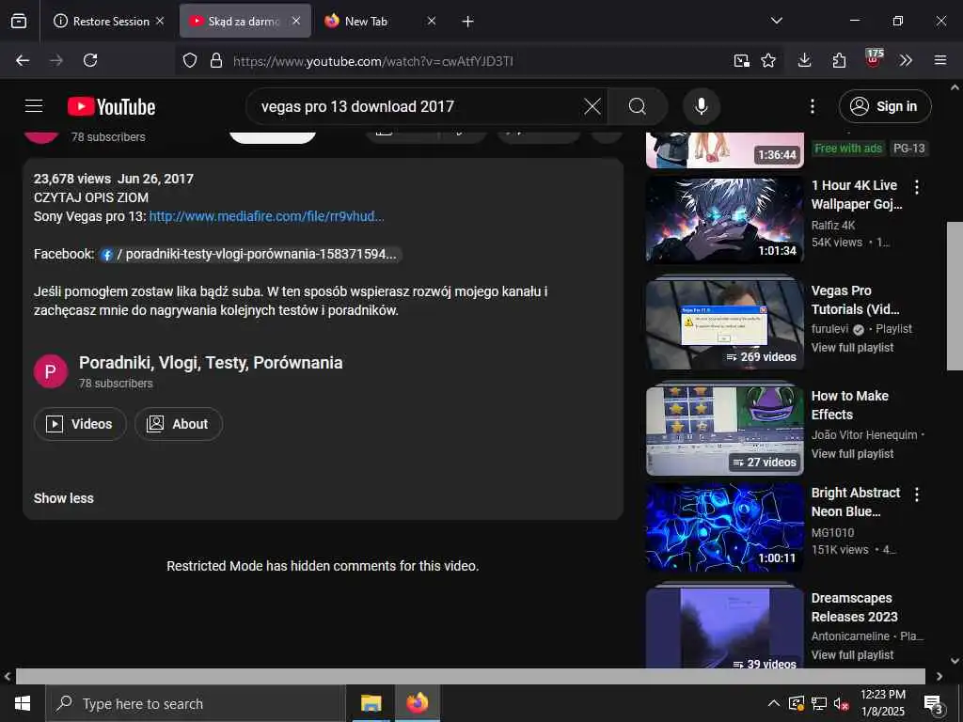The height and width of the screenshot is (722, 963).
Task: View full playlist for Vegas Pro Tutorials
Action: point(852,348)
